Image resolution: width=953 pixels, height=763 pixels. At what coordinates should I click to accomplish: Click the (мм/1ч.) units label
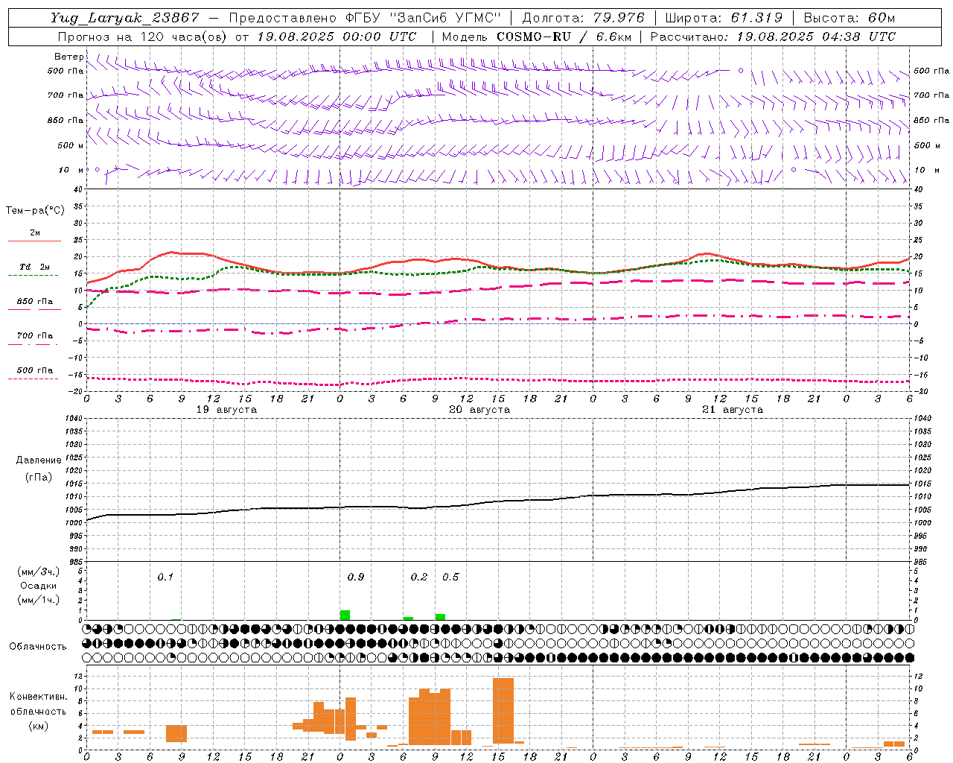[x=39, y=600]
